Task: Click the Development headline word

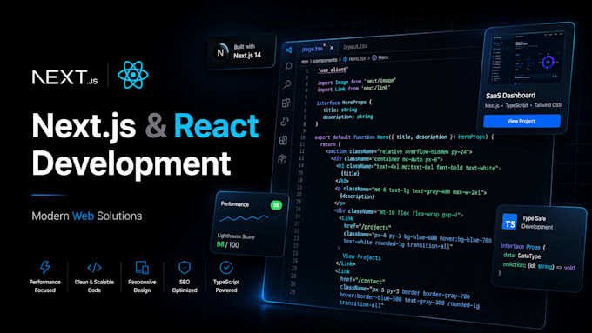Action: point(131,163)
